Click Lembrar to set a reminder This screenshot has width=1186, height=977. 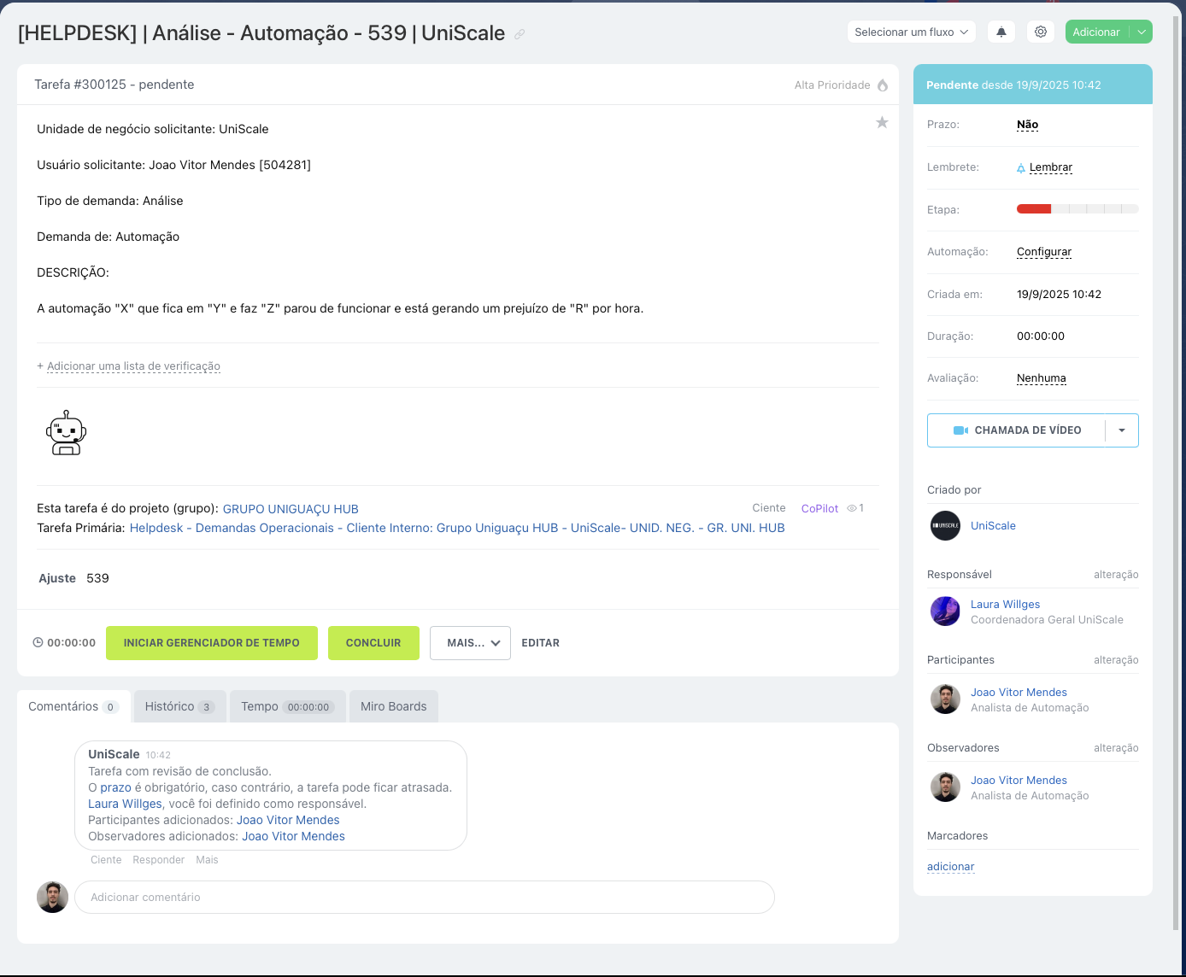1050,167
